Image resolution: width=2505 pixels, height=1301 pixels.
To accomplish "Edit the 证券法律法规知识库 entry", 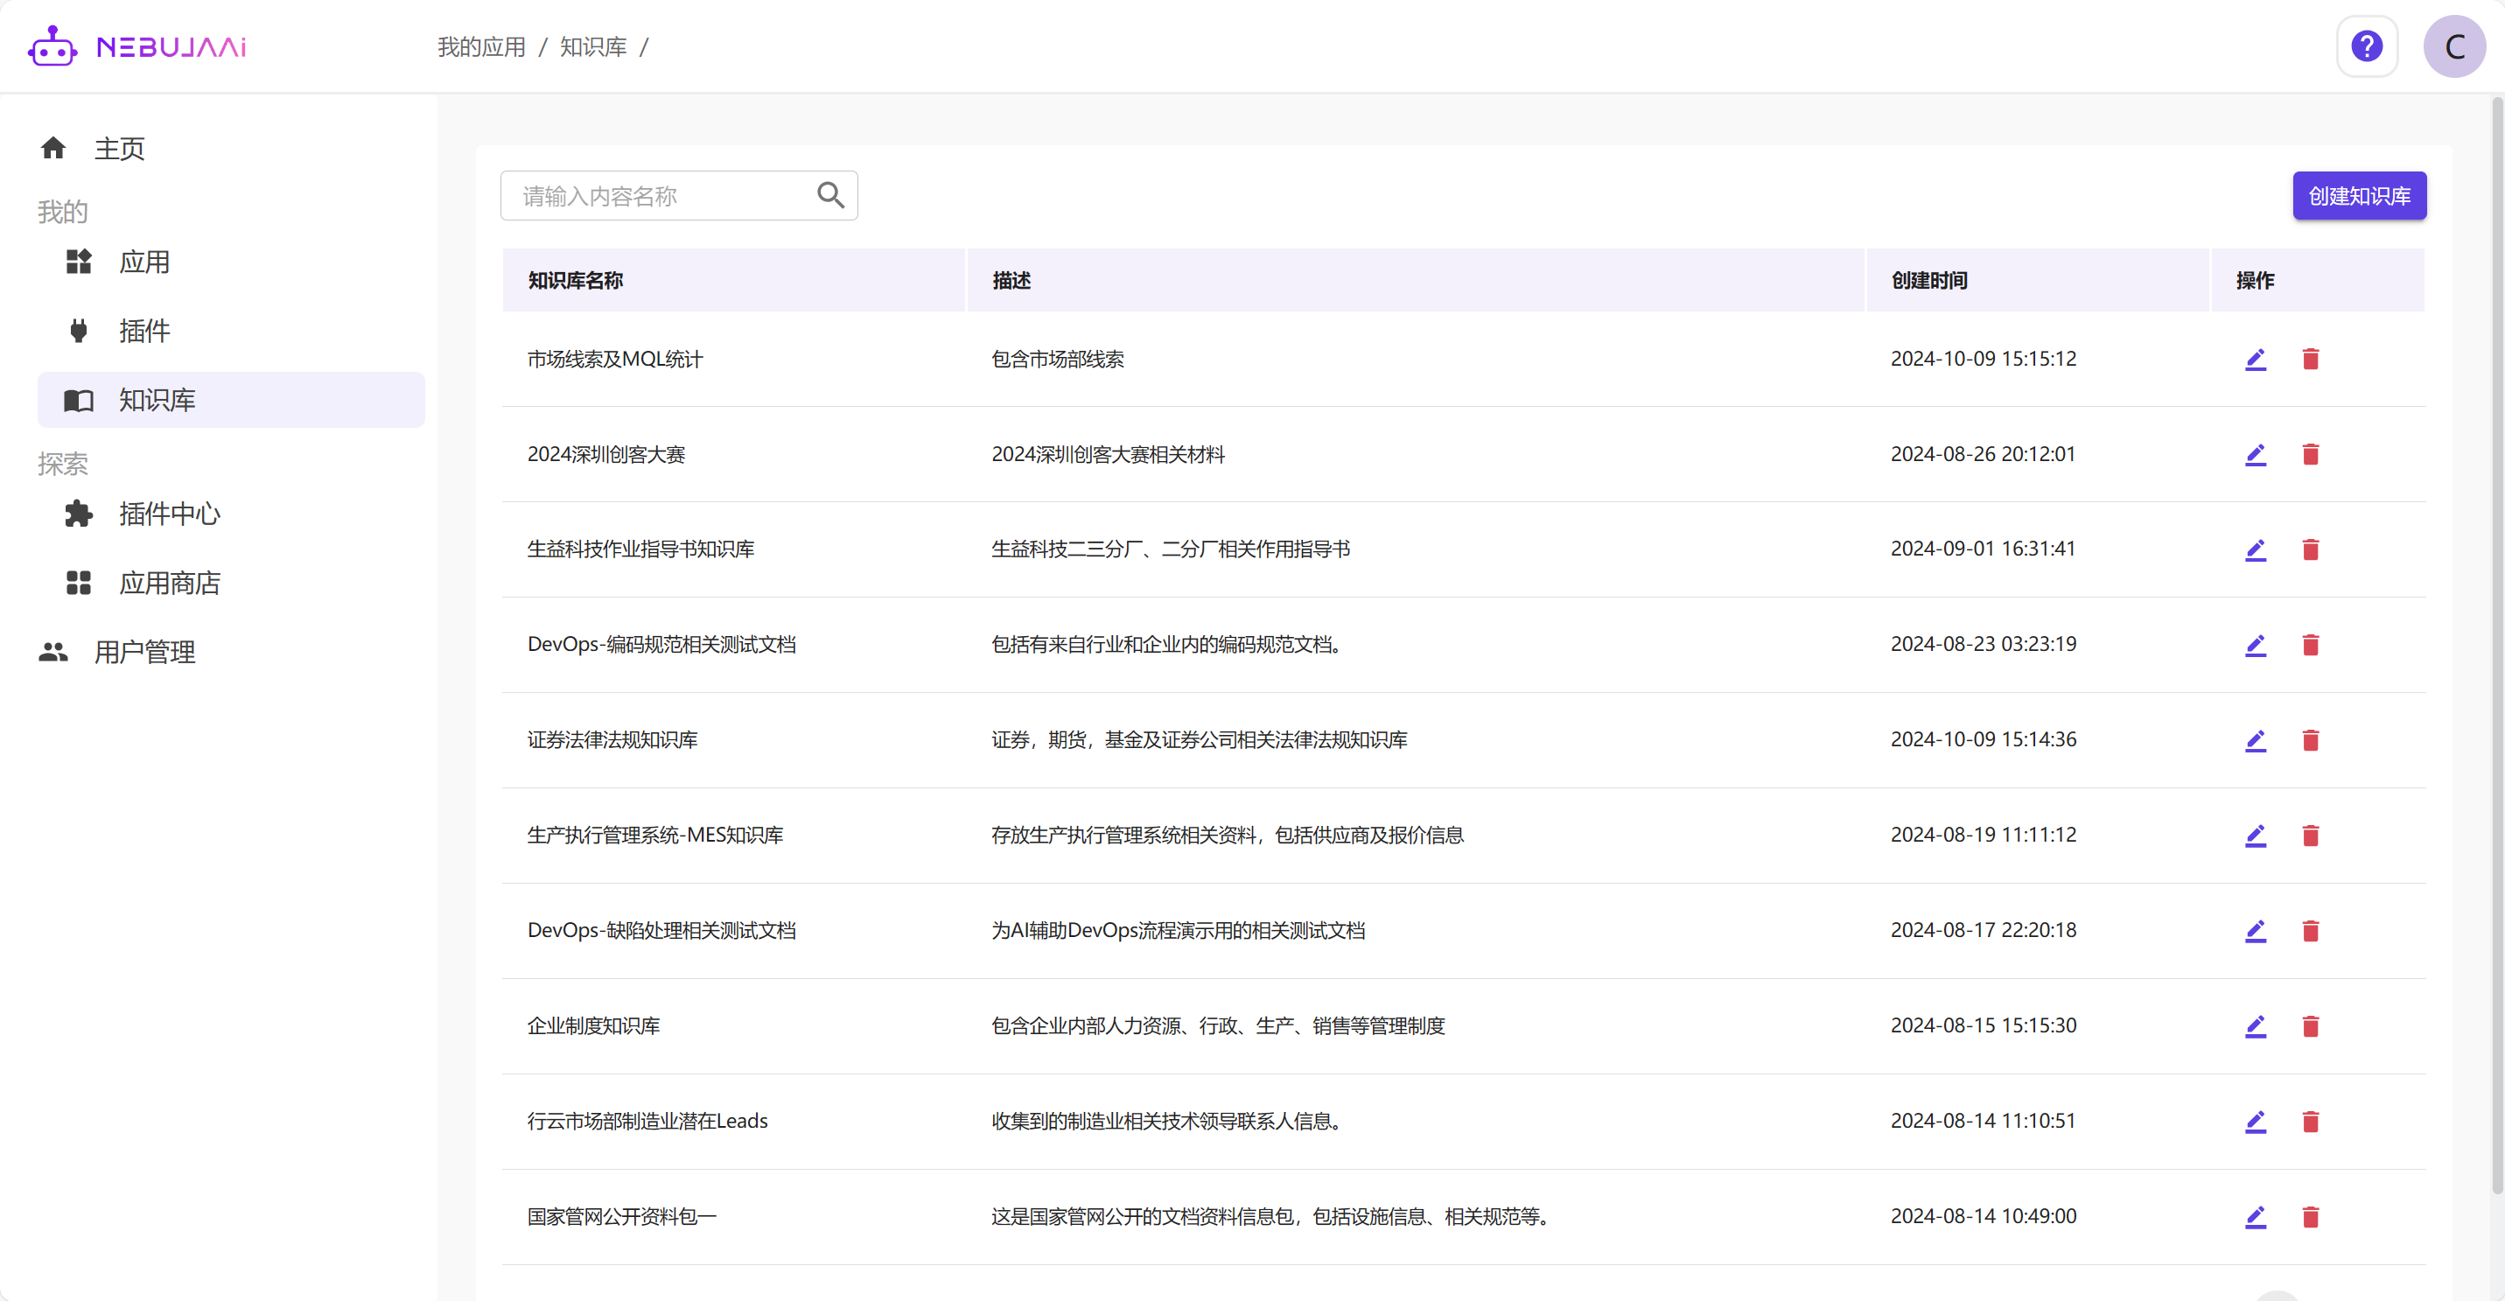I will tap(2255, 740).
